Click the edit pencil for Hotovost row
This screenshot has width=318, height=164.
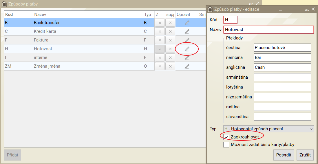(x=187, y=49)
